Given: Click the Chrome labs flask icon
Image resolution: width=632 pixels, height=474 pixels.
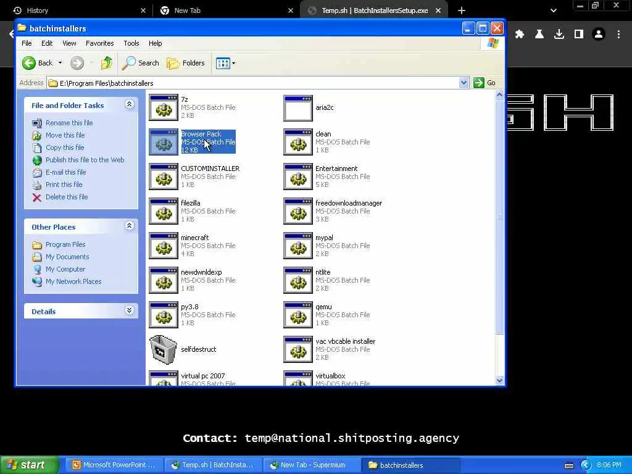Looking at the screenshot, I should tap(539, 35).
